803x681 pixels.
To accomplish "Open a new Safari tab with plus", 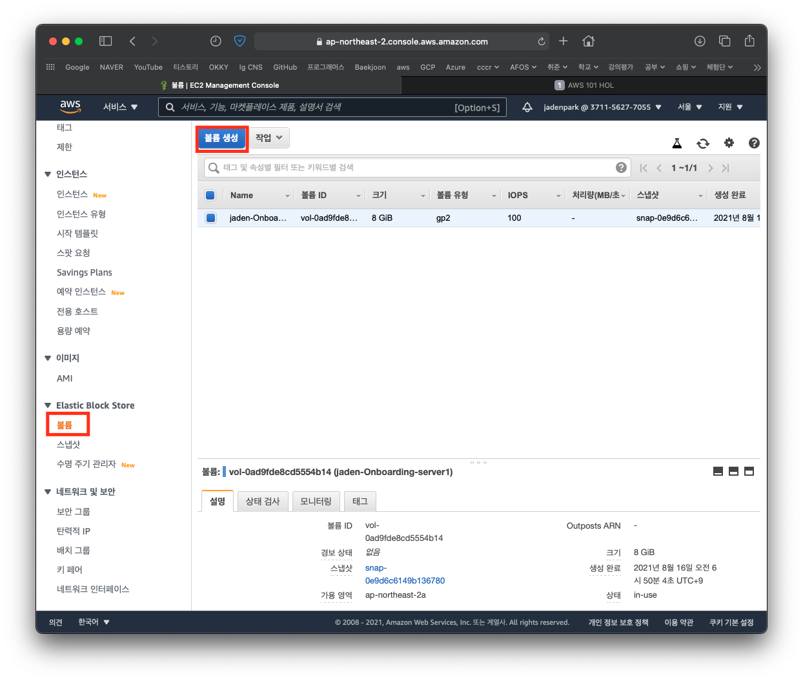I will (x=563, y=41).
